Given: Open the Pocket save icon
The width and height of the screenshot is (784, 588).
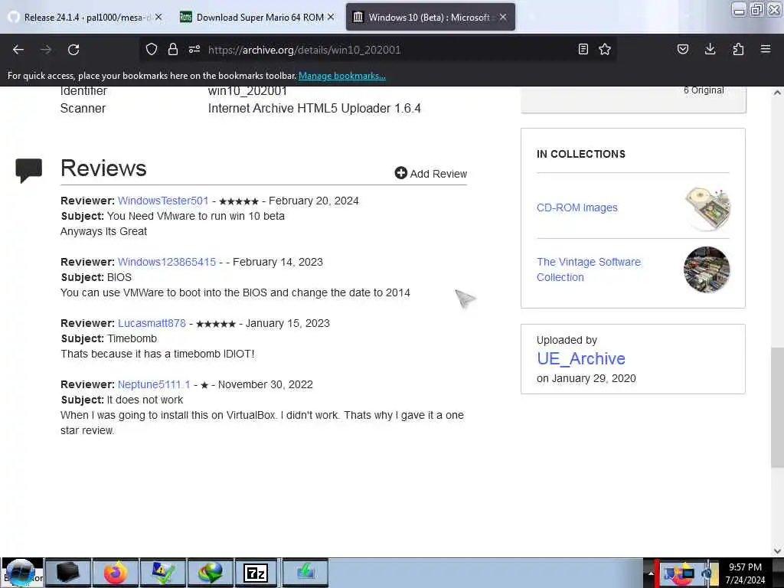Looking at the screenshot, I should click(683, 49).
